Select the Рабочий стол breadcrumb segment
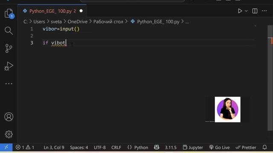The height and width of the screenshot is (153, 273). pyautogui.click(x=108, y=22)
